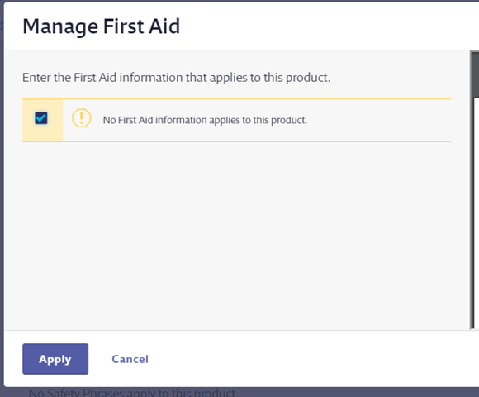Image resolution: width=479 pixels, height=397 pixels.
Task: Click the yellow exclamation warning icon
Action: coord(81,118)
